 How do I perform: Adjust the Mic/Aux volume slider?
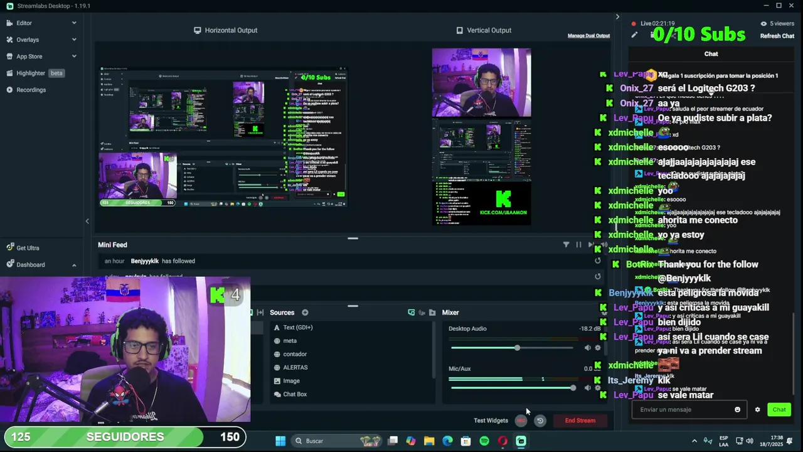point(512,388)
